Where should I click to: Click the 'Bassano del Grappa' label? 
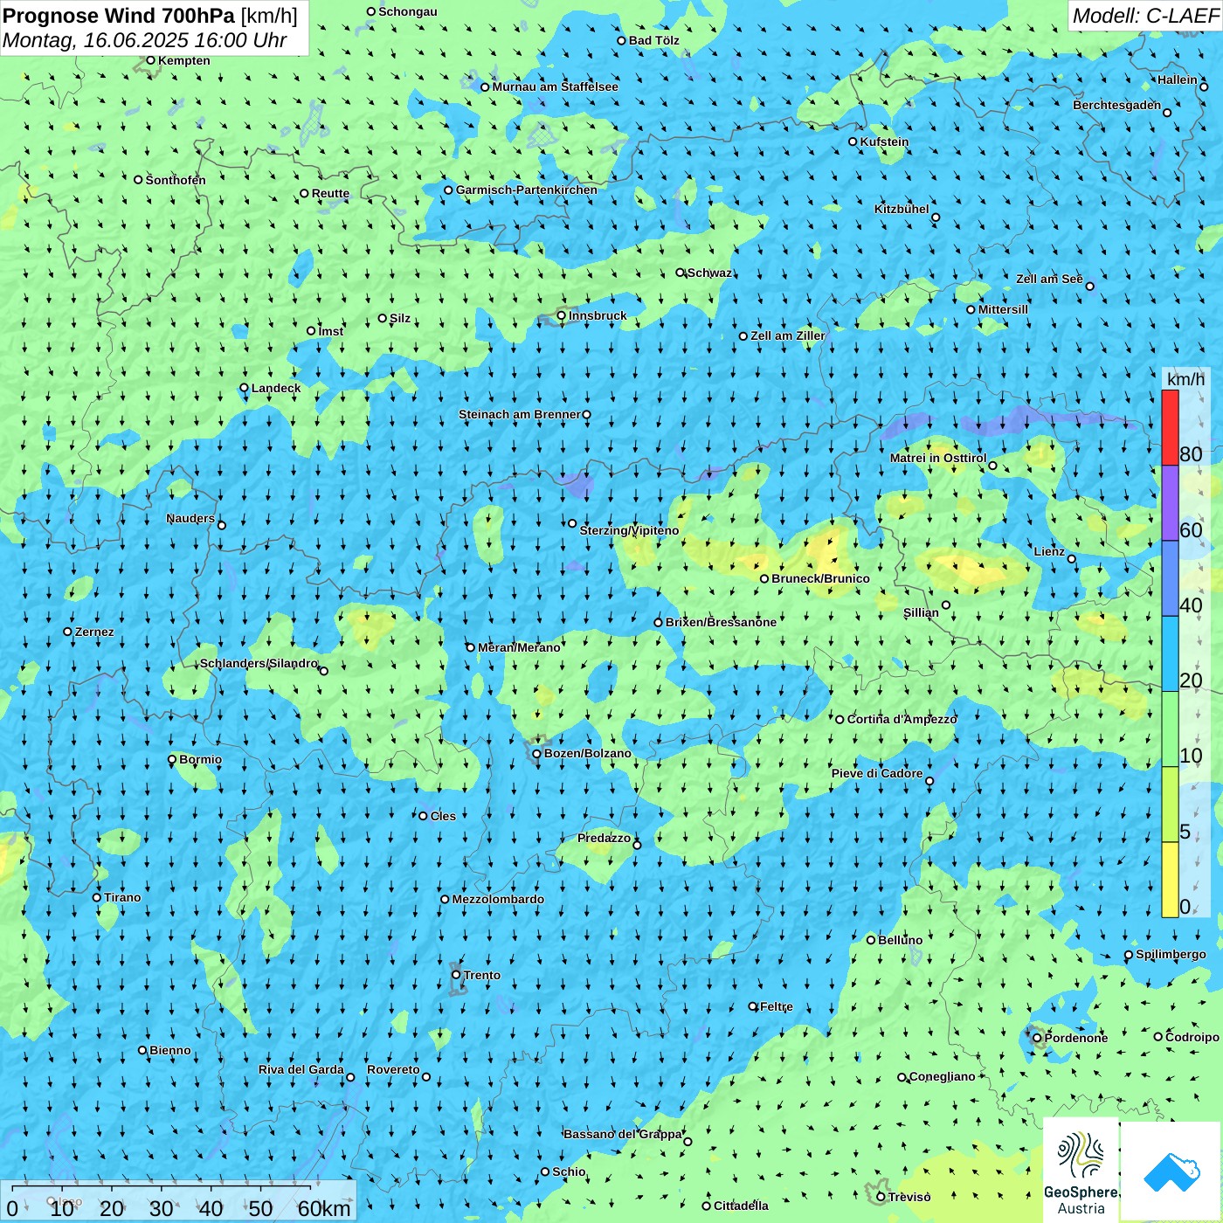(x=623, y=1134)
